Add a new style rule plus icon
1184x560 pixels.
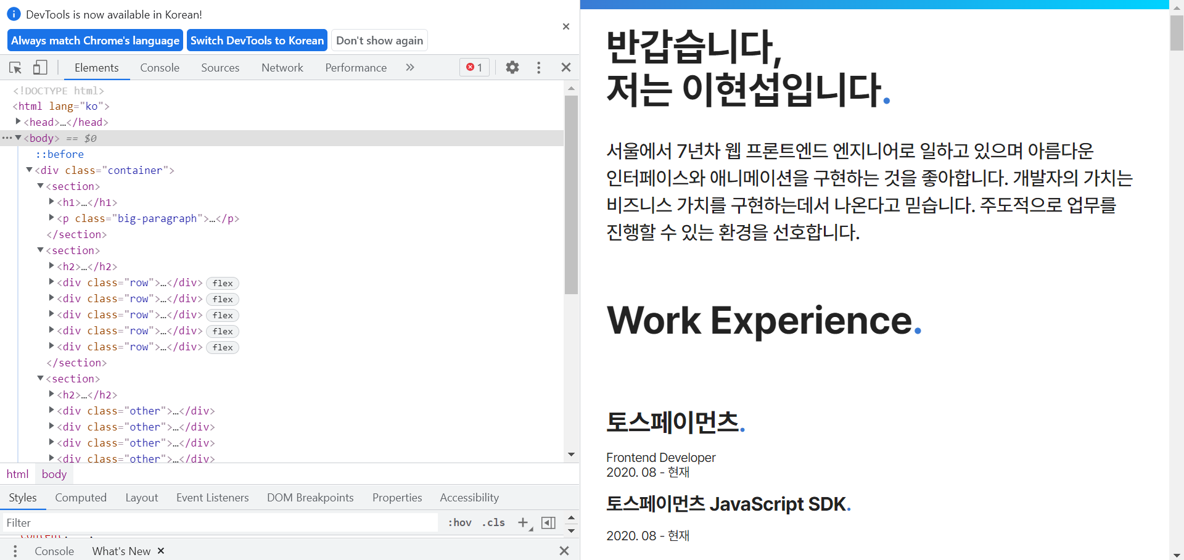pos(524,522)
